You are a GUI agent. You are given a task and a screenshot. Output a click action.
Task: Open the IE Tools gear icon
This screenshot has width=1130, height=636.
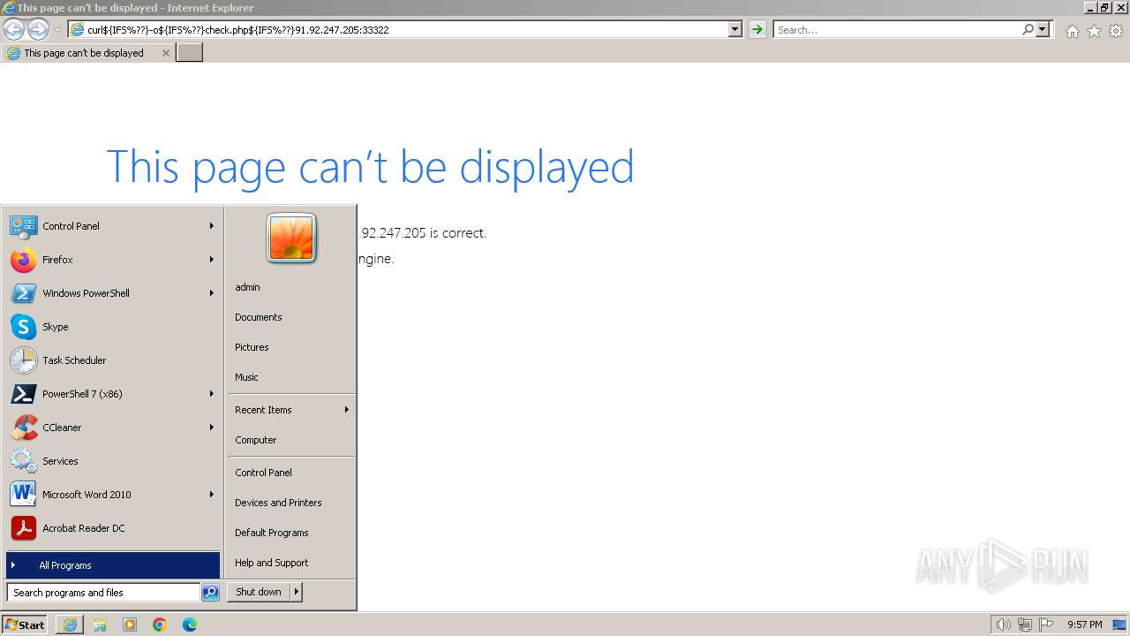coord(1116,31)
